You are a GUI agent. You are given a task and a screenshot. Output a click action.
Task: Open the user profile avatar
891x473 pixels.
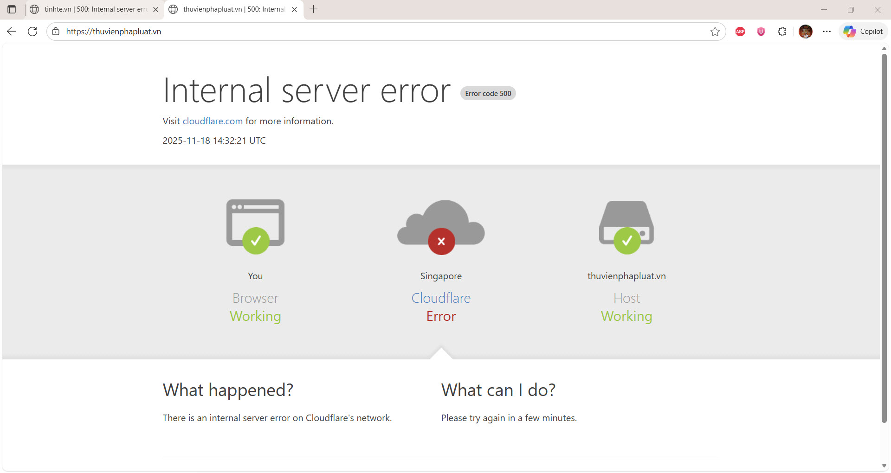pyautogui.click(x=806, y=32)
